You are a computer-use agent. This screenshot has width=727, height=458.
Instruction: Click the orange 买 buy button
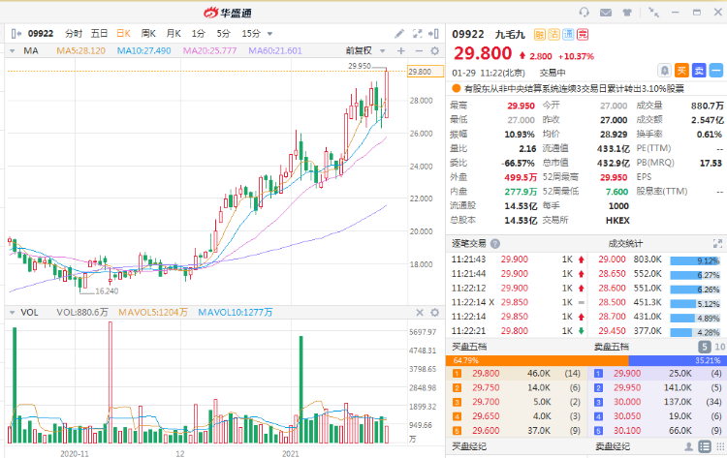tap(682, 70)
